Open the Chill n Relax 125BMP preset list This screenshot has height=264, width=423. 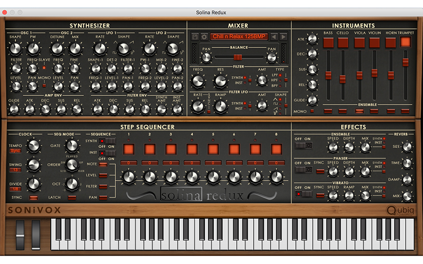pyautogui.click(x=239, y=37)
